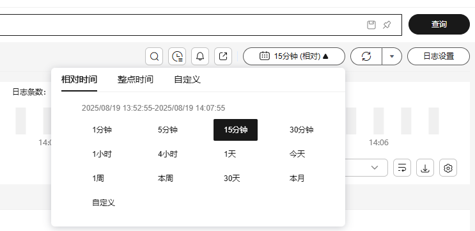Click the alarm bell icon button
This screenshot has width=475, height=231.
pyautogui.click(x=200, y=56)
